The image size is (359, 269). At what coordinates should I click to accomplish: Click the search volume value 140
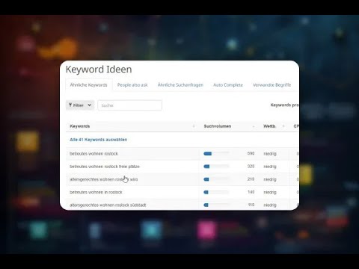pyautogui.click(x=251, y=192)
